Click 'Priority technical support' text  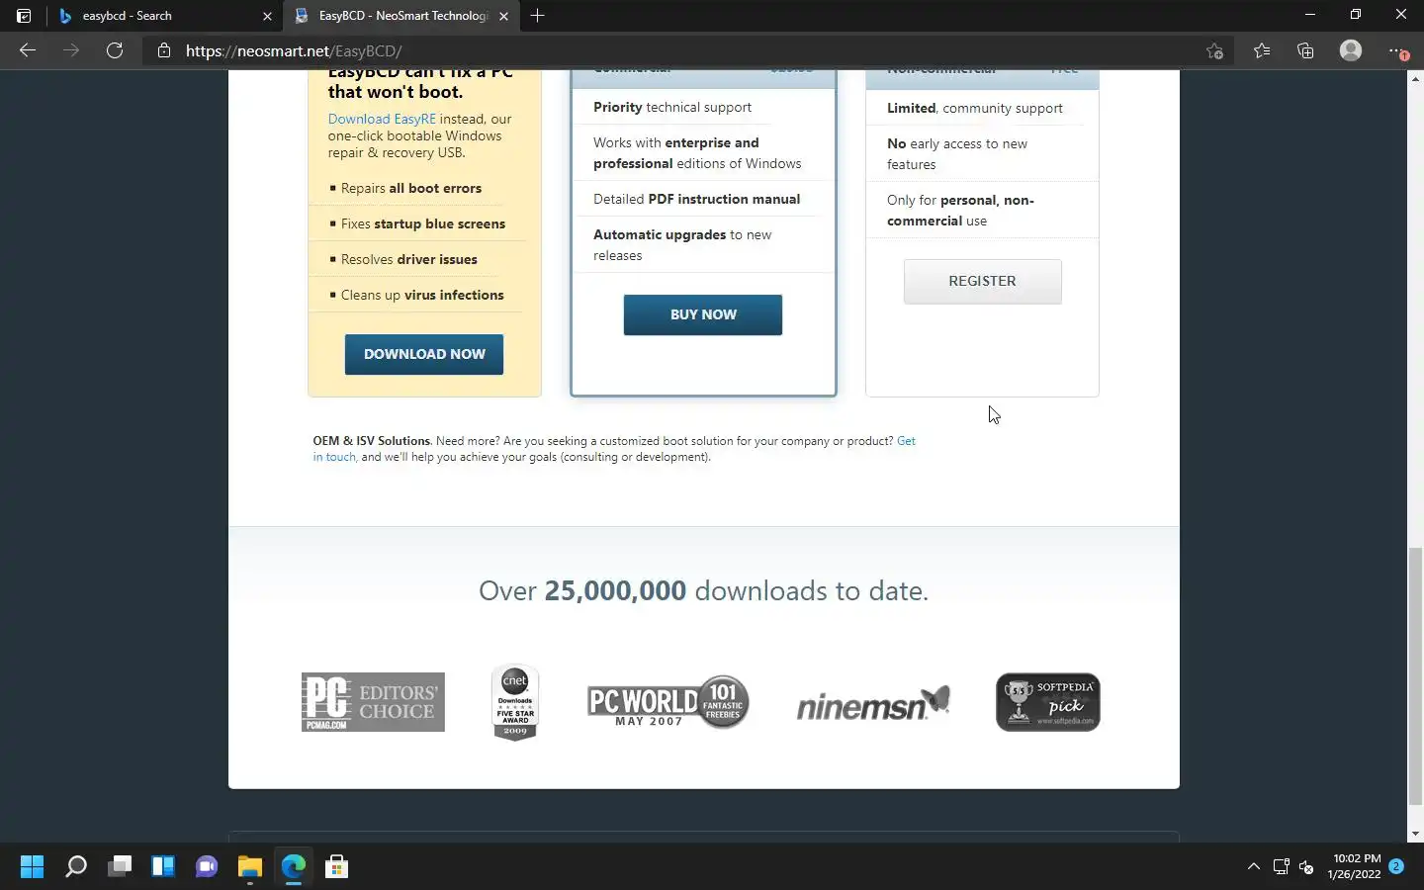[x=672, y=107]
